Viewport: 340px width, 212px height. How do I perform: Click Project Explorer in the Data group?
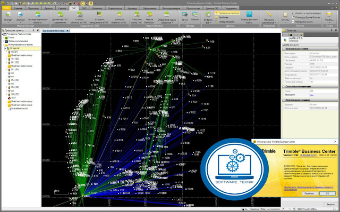[227, 13]
